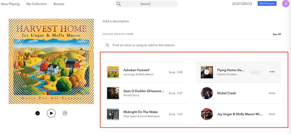Play the Harvest Home station
Screen dimensions: 291x134
[51, 113]
